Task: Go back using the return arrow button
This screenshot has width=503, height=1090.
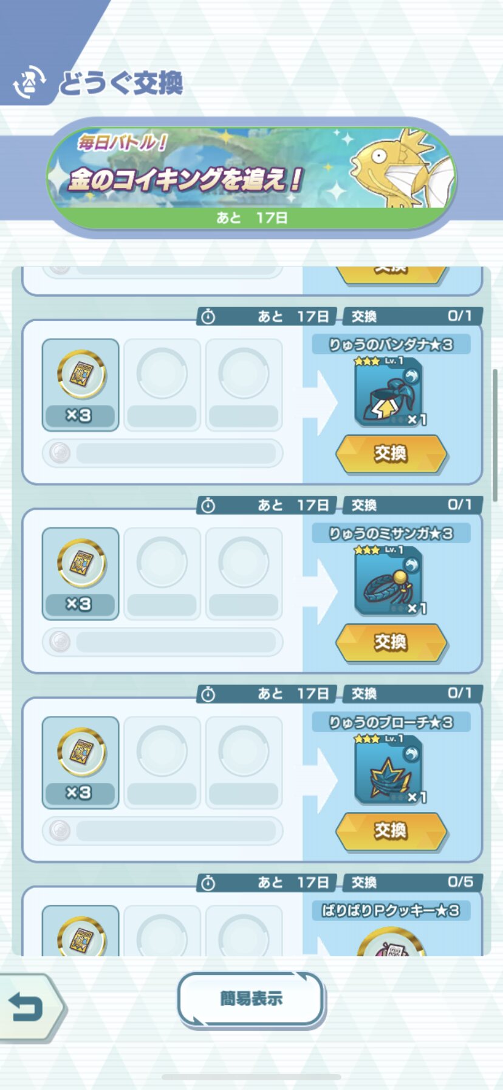Action: coord(30,1008)
